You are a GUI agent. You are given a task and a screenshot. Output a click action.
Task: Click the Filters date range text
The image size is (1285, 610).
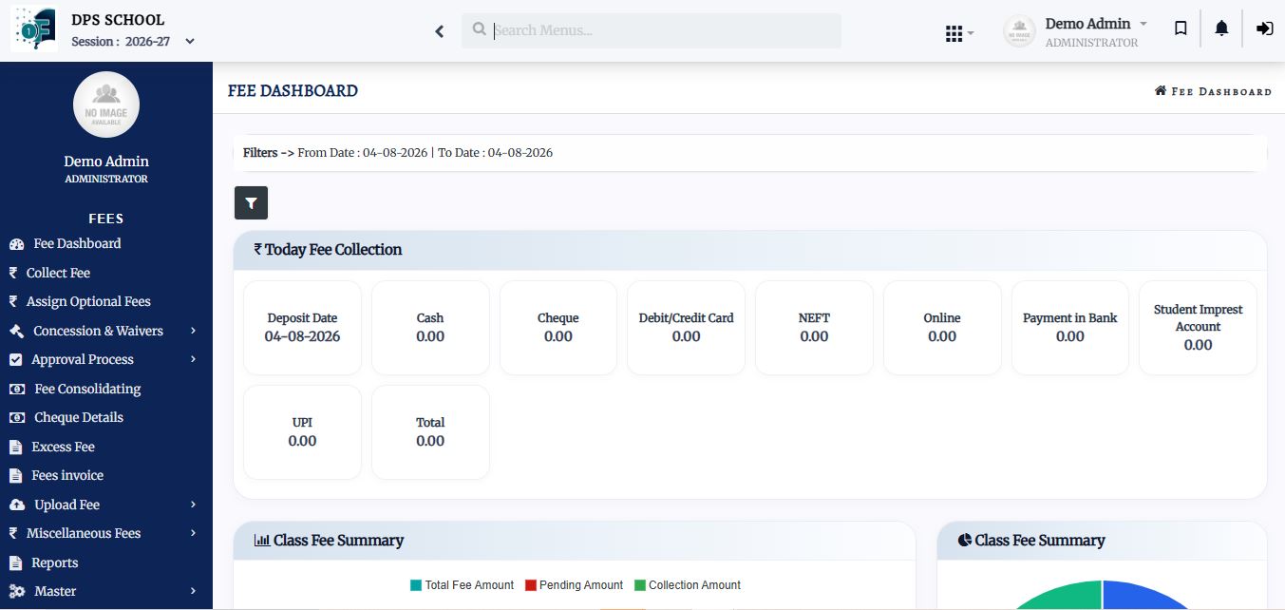point(398,152)
